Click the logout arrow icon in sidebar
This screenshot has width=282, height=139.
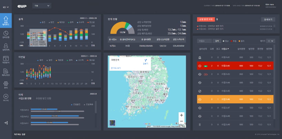click(x=6, y=123)
